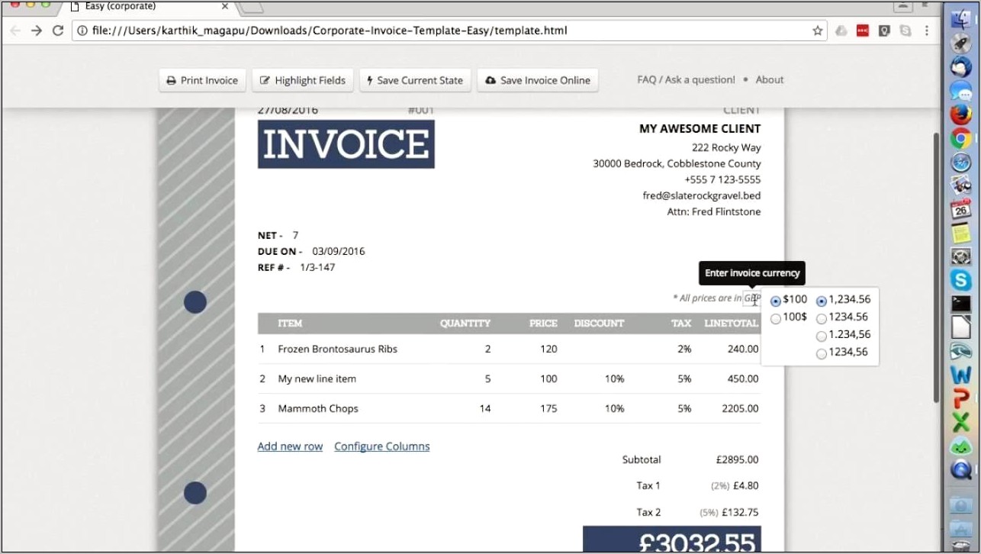Click the Add new row link
The height and width of the screenshot is (554, 981).
click(290, 446)
